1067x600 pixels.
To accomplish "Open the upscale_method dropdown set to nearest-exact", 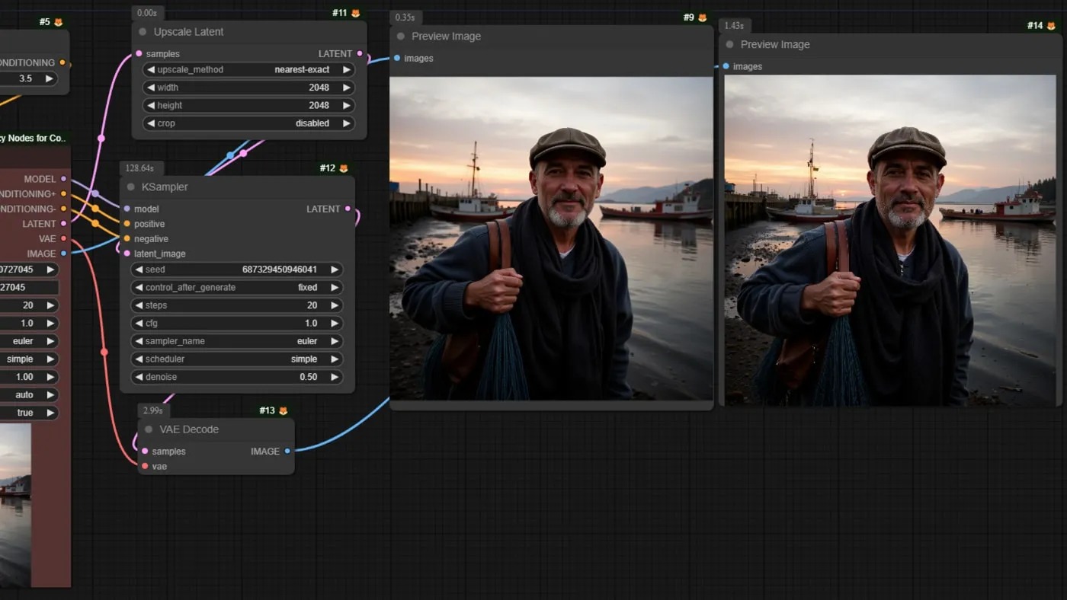I will pos(248,70).
